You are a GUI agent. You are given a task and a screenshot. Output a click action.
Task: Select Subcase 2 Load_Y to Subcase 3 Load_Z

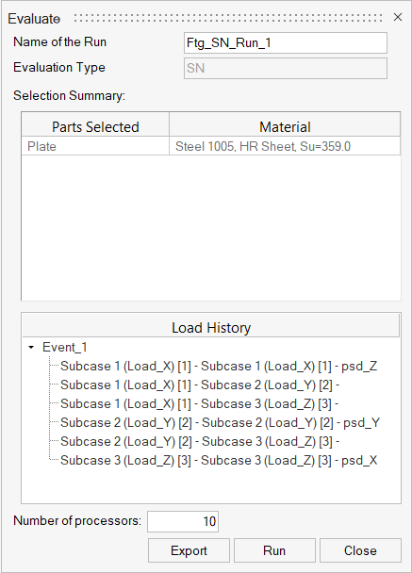click(x=200, y=441)
